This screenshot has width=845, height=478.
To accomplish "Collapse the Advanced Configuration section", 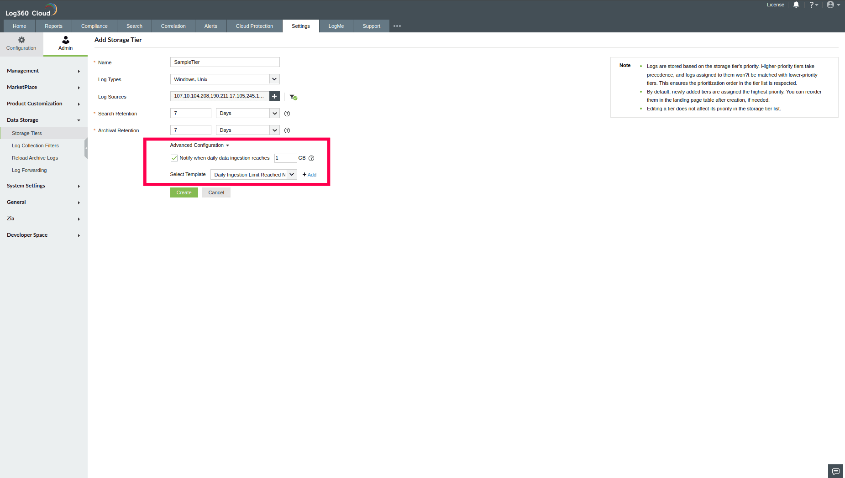I will pyautogui.click(x=199, y=145).
